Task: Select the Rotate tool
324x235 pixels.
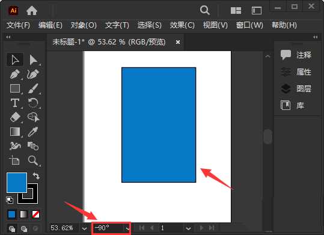Action: point(33,103)
